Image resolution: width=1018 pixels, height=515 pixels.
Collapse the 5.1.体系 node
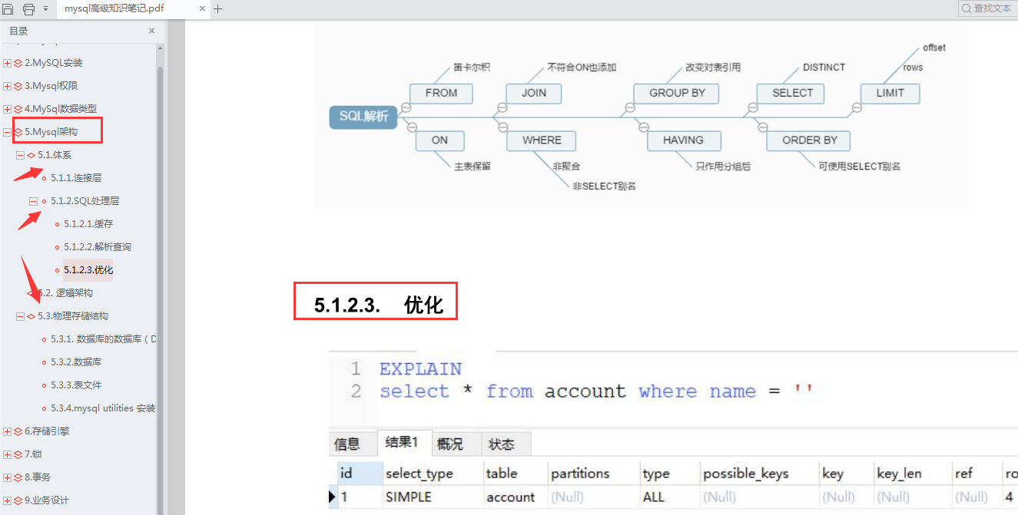point(21,155)
